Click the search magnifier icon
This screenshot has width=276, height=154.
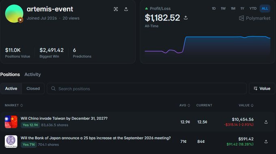[x=53, y=89]
